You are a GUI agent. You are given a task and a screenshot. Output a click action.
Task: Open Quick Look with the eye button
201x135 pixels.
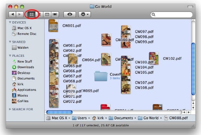coord(70,14)
